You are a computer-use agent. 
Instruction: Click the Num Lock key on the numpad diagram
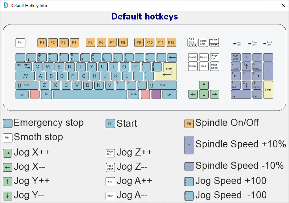pos(236,57)
